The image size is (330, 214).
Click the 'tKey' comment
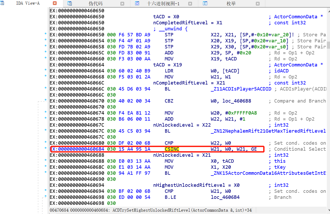[x=280, y=167]
